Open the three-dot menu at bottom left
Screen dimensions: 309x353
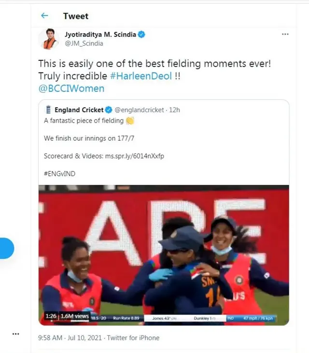pyautogui.click(x=16, y=334)
